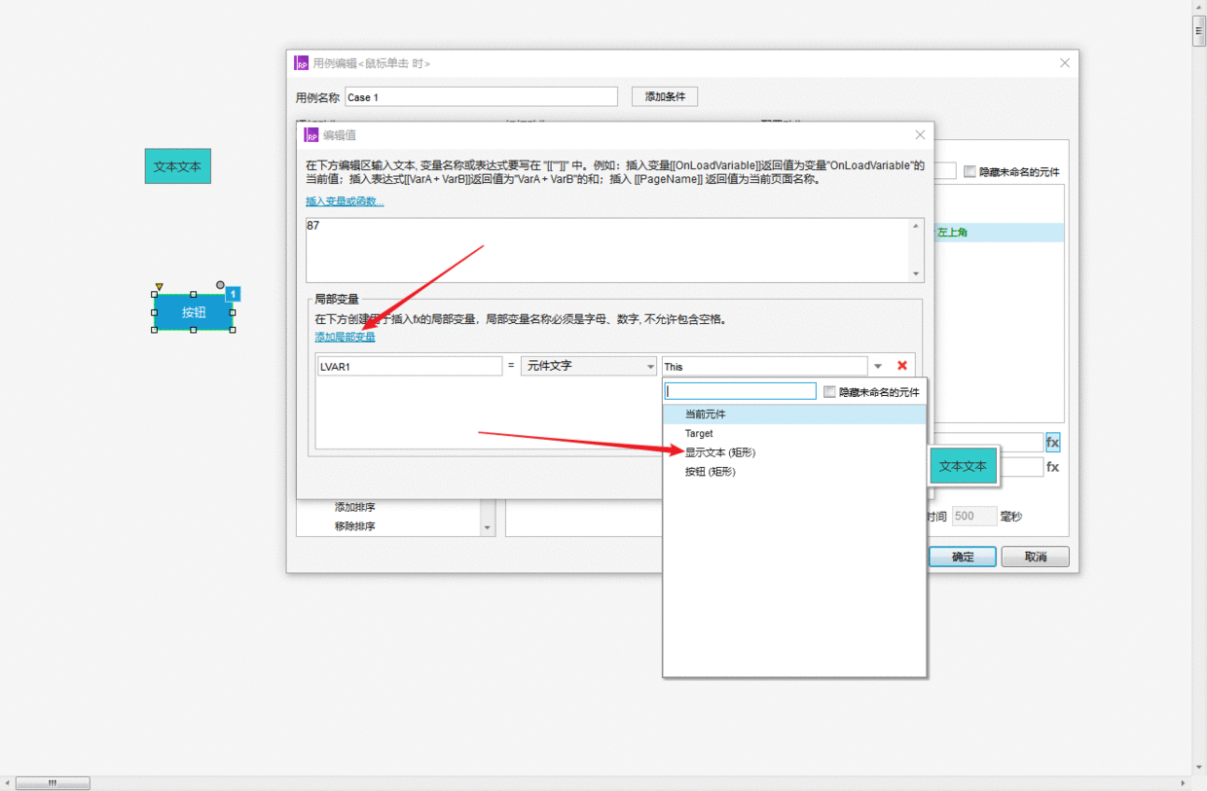
Task: Click the scroll-down arrow of the value text area
Action: [915, 274]
